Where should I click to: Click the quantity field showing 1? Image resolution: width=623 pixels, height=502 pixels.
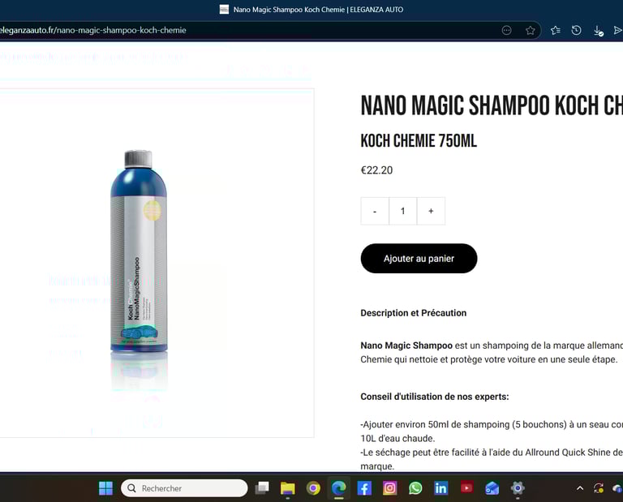pos(403,211)
